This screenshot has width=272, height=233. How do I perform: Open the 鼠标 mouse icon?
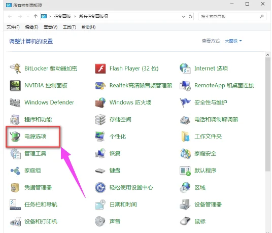pyautogui.click(x=185, y=221)
